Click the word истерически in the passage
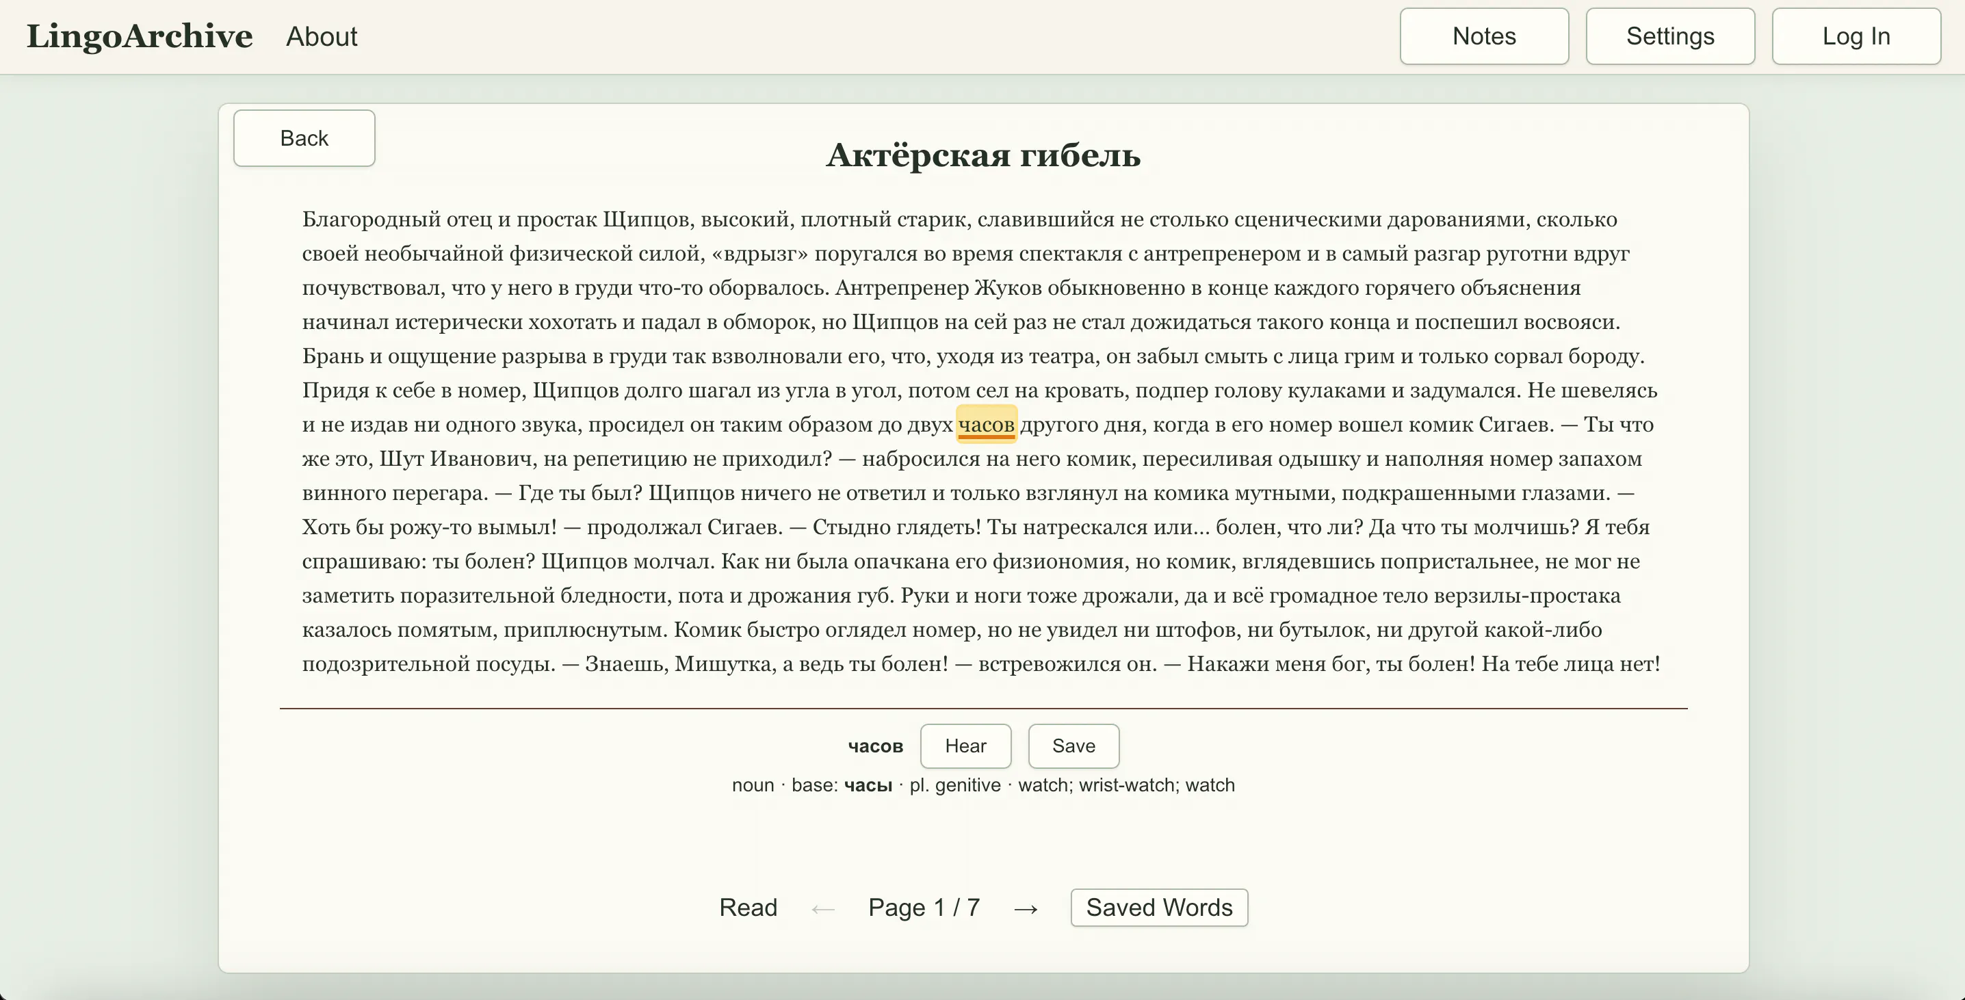Screen dimensions: 1965x1000 458,323
